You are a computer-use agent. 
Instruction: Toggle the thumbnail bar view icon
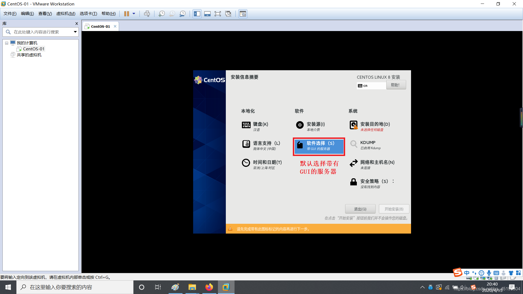207,14
